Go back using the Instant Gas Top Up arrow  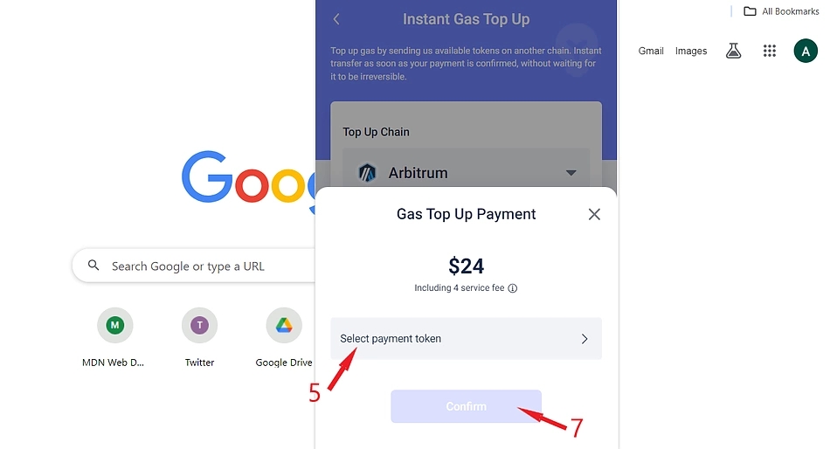point(336,19)
